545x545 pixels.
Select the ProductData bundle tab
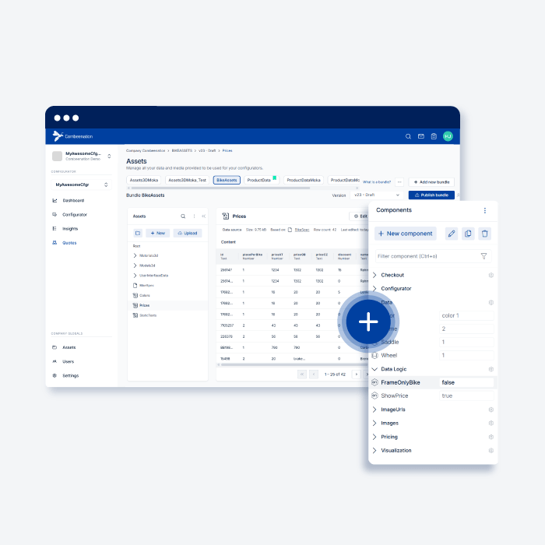[260, 180]
